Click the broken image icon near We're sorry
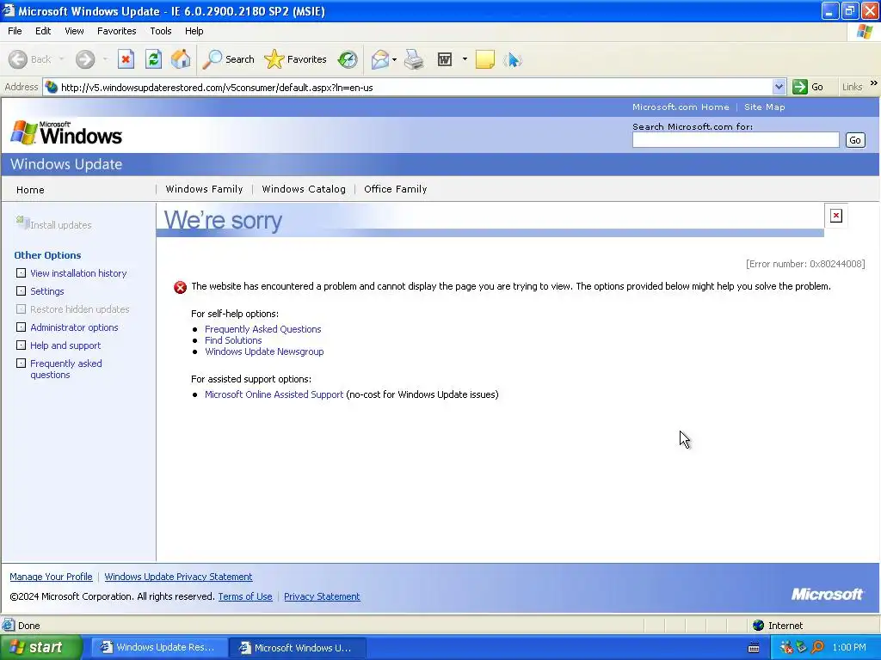 836,216
